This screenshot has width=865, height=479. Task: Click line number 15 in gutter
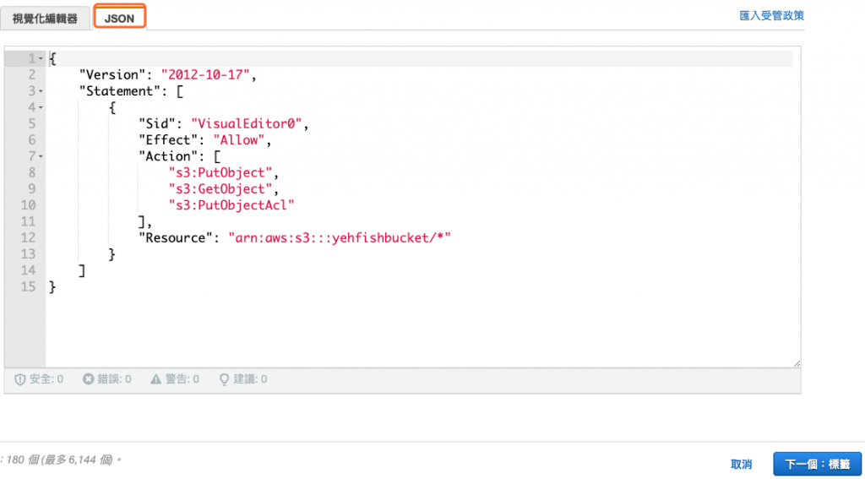pyautogui.click(x=29, y=287)
